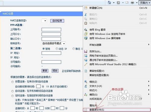Click 自动断线等待时间 minutes field

pos(38,86)
